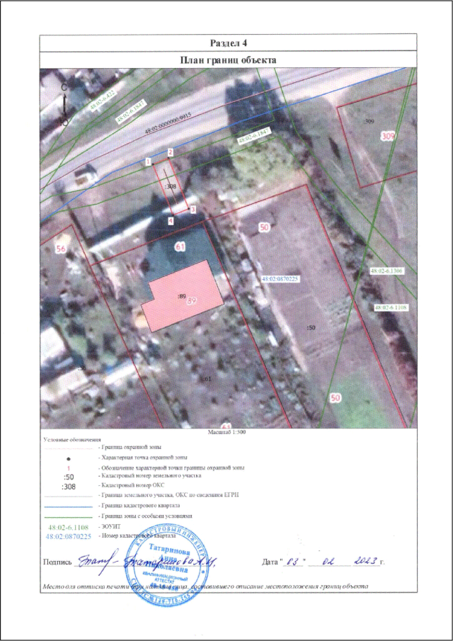Click the "План границ объекта" title
Screen dimensions: 453x641
[x=227, y=60]
